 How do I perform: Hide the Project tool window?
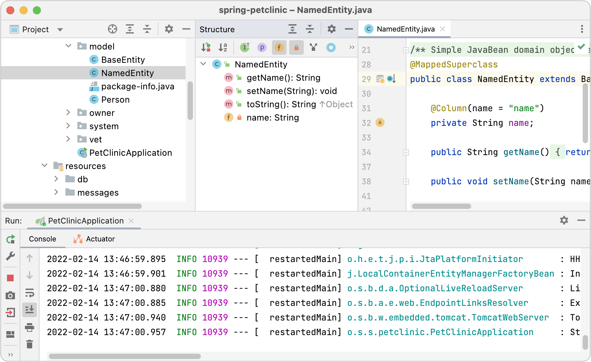tap(186, 29)
